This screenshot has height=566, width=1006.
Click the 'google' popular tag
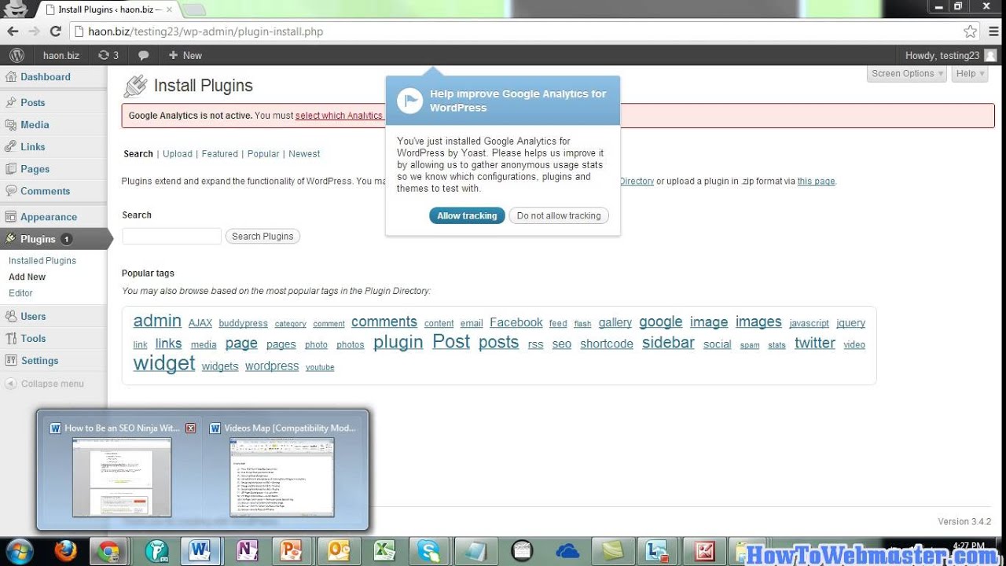pyautogui.click(x=661, y=322)
